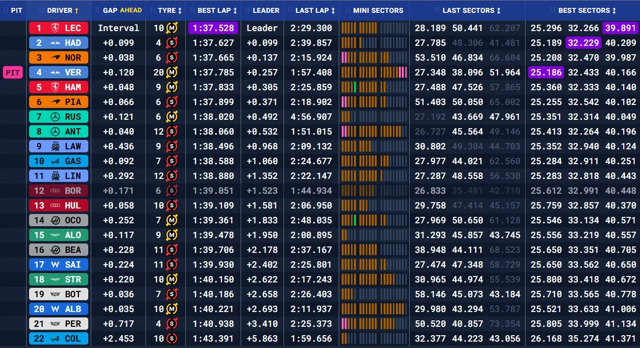Click the grip handle beside the LEADER header

[247, 10]
